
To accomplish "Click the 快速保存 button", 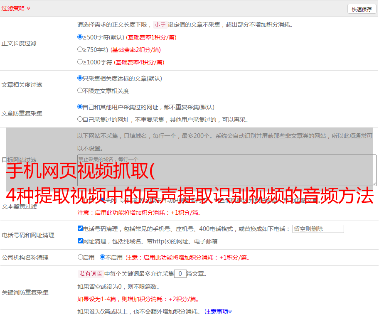I will pyautogui.click(x=362, y=9).
